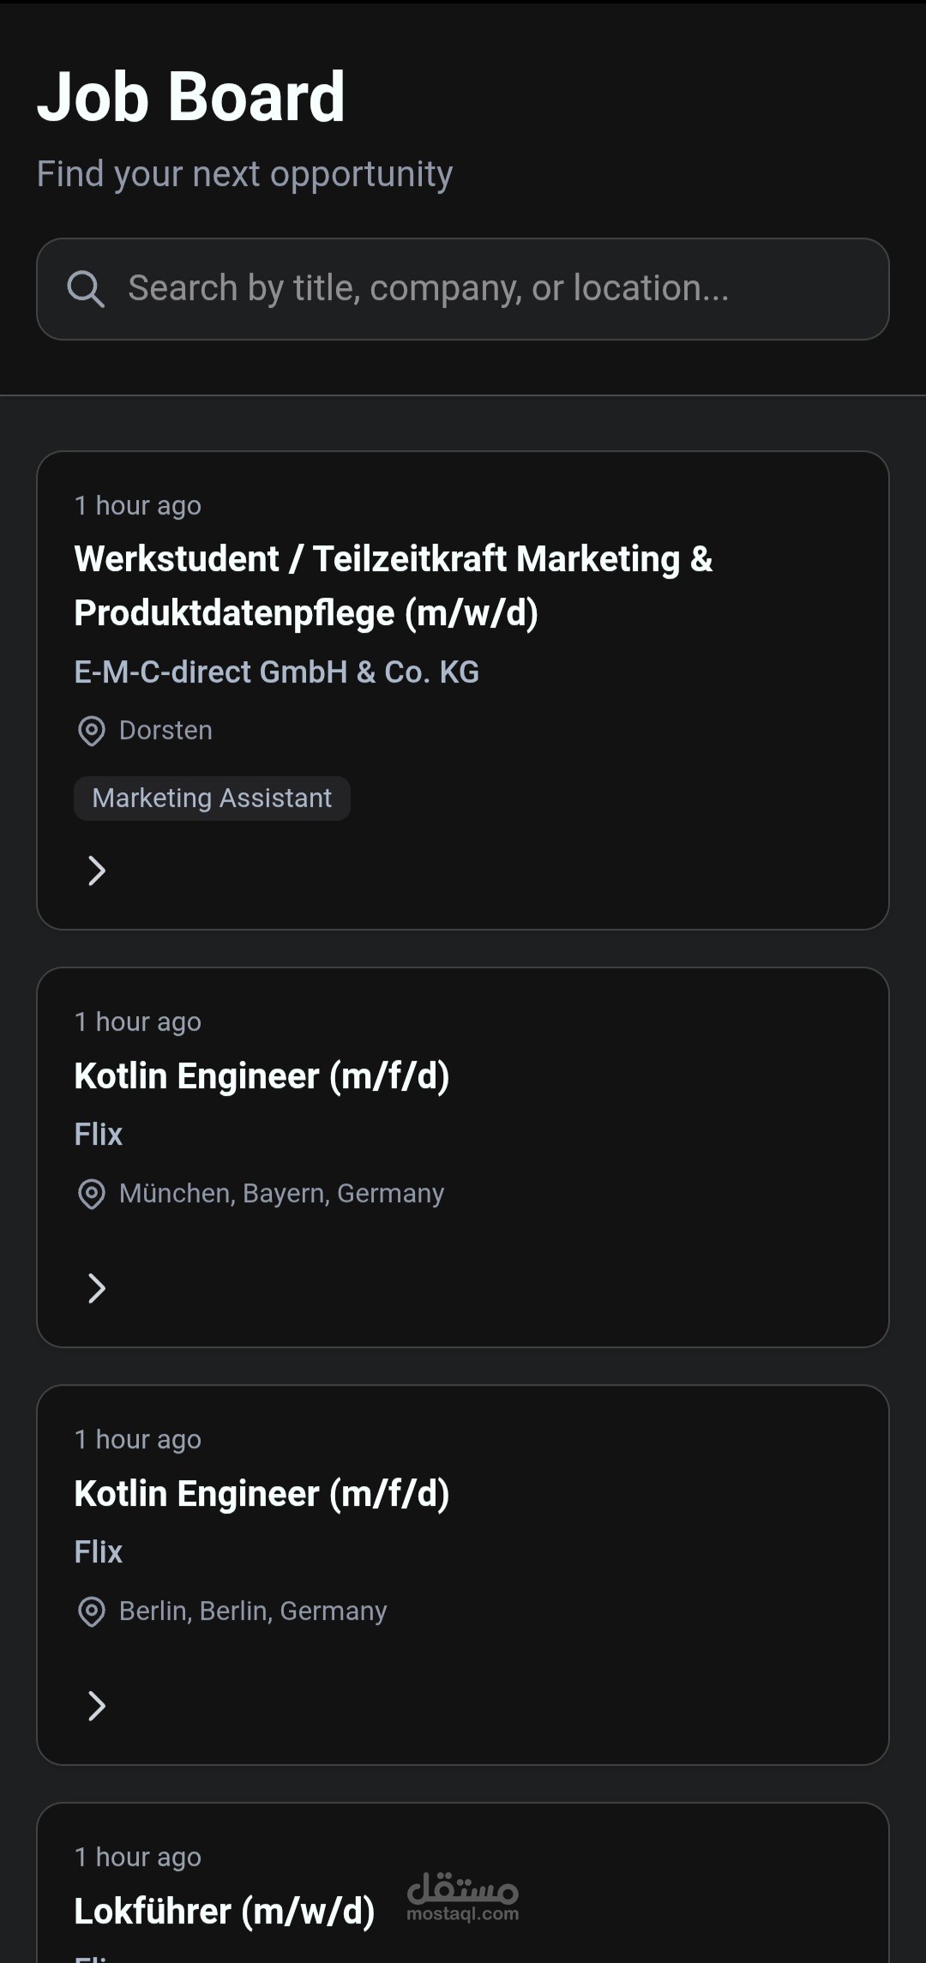
Task: Expand the München Kotlin Engineer chevron
Action: (x=97, y=1288)
